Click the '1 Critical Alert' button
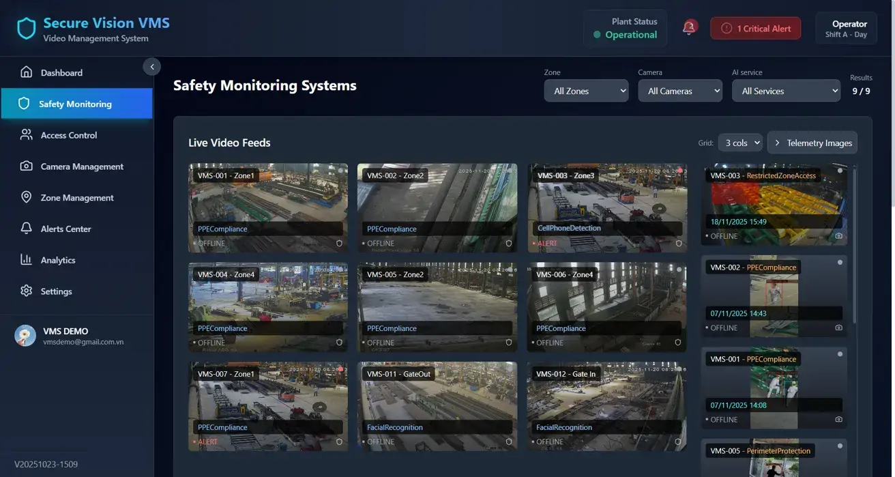Screen dimensions: 895x477 pos(756,28)
